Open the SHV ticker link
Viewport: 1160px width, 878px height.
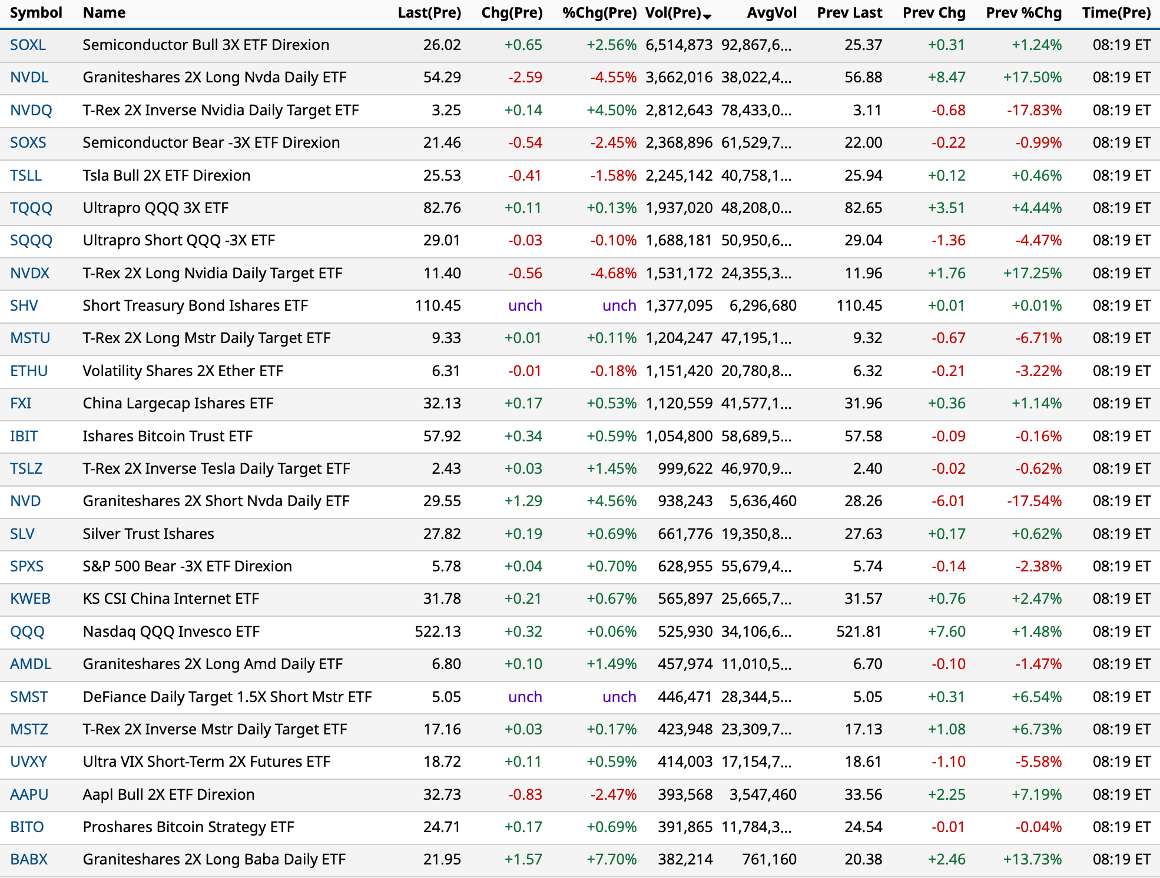point(24,305)
